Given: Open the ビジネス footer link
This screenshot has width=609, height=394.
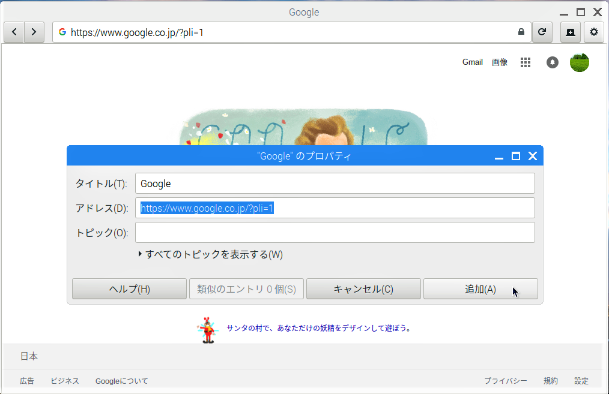Looking at the screenshot, I should point(65,381).
